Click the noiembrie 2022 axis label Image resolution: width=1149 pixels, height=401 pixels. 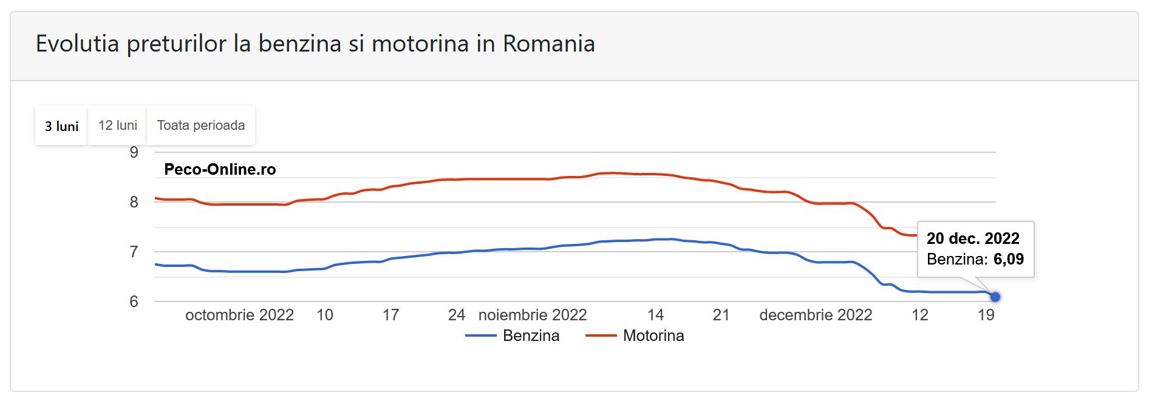click(x=533, y=315)
